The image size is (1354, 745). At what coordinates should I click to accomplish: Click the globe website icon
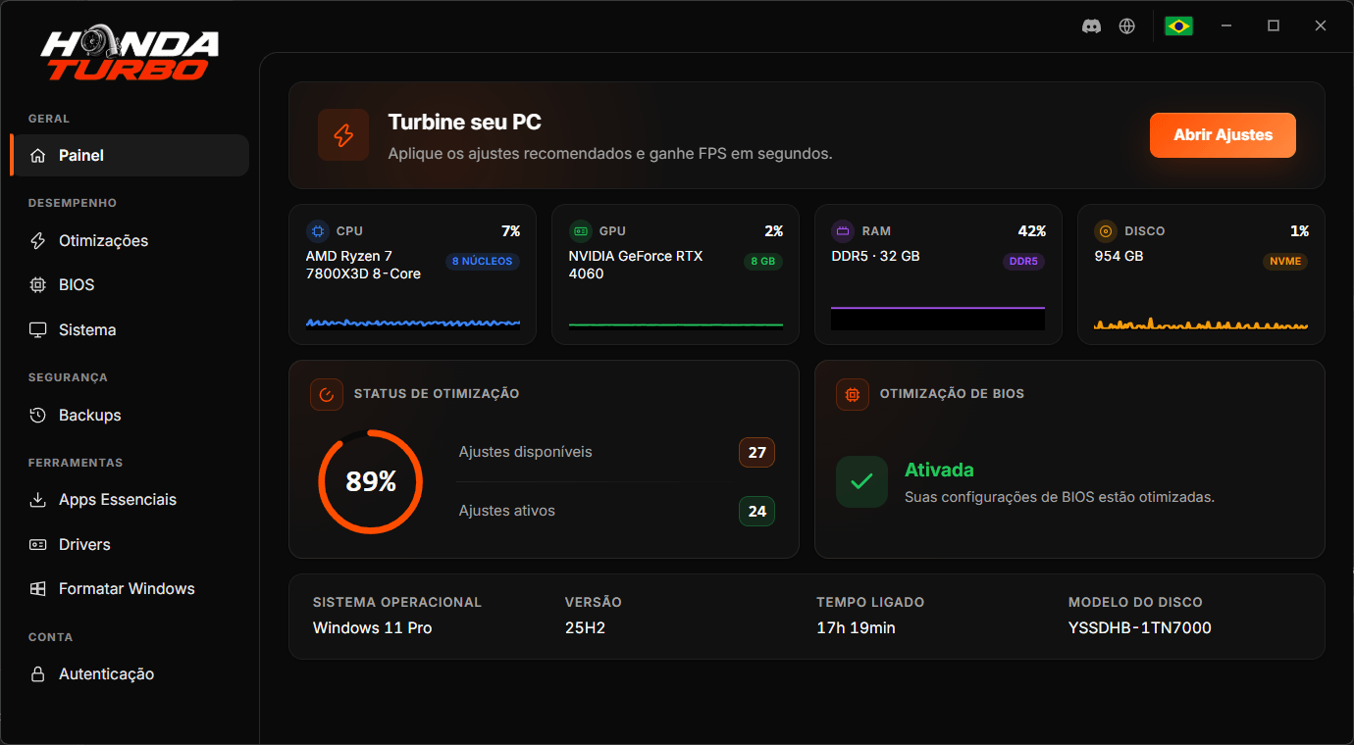pos(1127,26)
